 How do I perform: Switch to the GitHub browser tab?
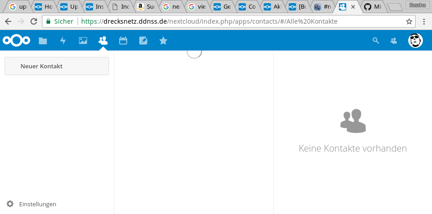click(372, 7)
